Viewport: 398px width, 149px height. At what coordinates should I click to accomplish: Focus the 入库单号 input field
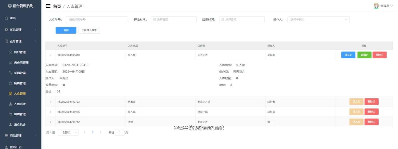97,20
